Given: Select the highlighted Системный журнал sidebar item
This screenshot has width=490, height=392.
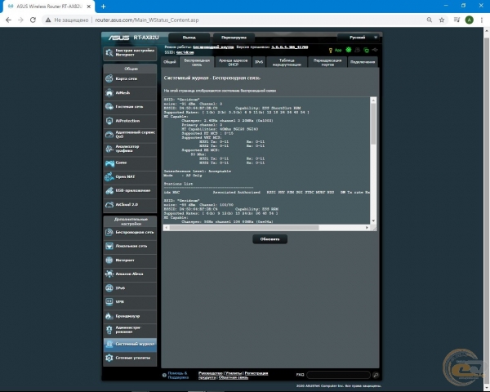Looking at the screenshot, I should [x=130, y=344].
